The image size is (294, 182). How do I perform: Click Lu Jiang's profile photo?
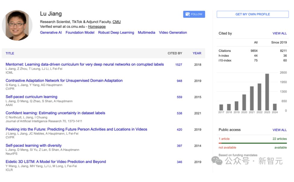click(17, 25)
